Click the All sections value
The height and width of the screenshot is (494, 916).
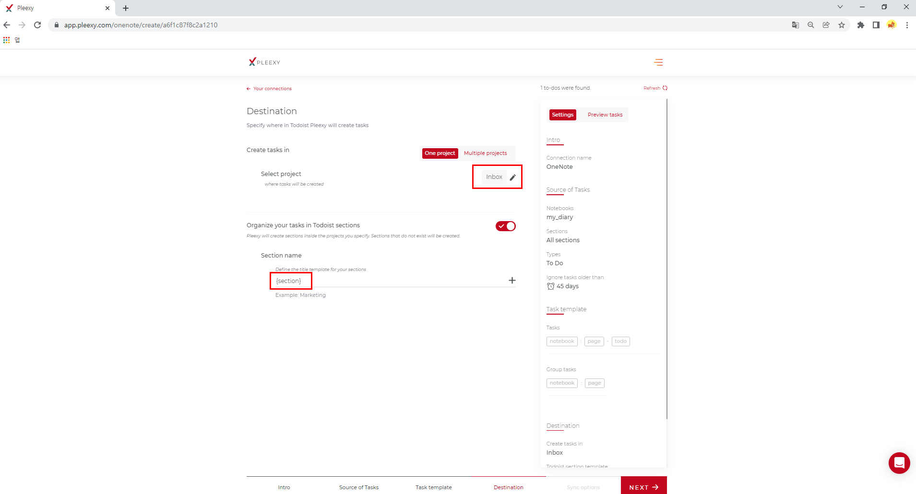pos(563,240)
